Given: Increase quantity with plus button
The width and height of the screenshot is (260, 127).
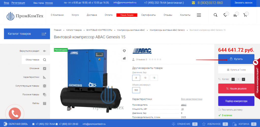Looking at the screenshot, I should (243, 79).
